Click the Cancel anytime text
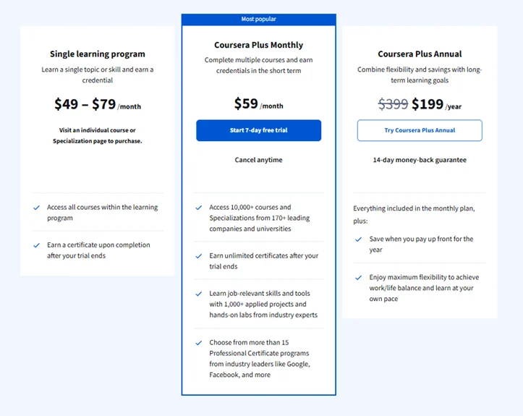Screen dimensions: 523x416 [x=258, y=160]
